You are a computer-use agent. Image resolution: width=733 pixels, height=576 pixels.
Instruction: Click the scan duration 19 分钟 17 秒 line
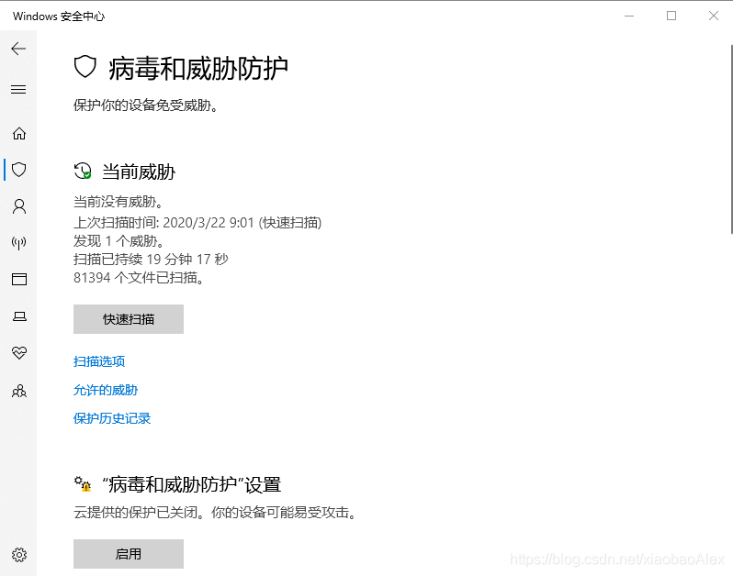(151, 259)
